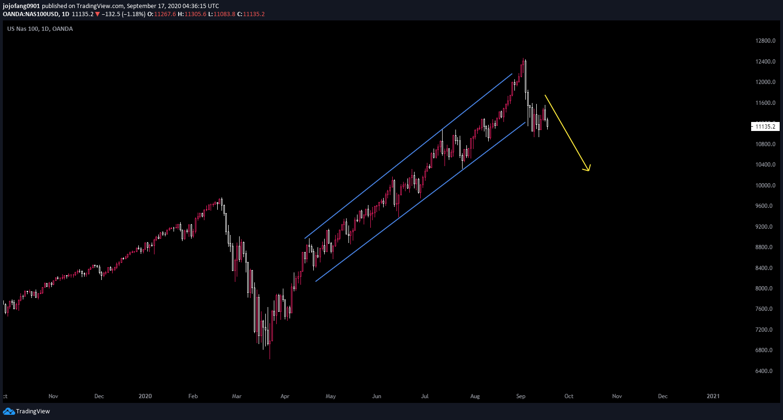Click the 2021 time axis label
This screenshot has width=783, height=420.
[713, 396]
